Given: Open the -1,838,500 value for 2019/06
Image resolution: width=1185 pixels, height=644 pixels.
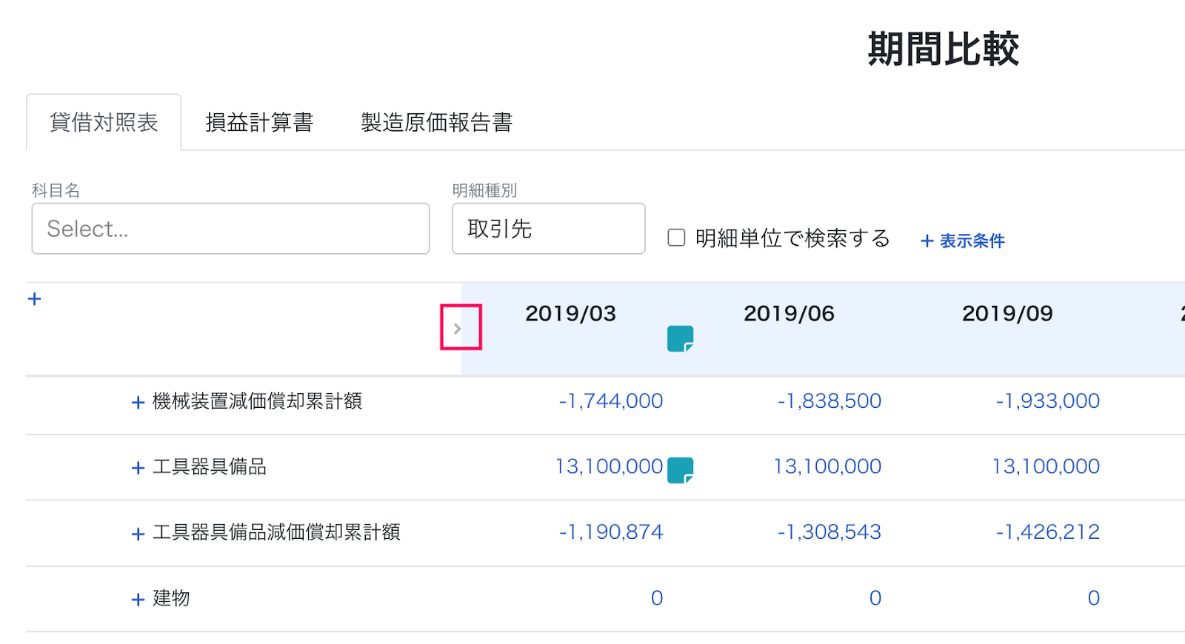Looking at the screenshot, I should click(829, 401).
